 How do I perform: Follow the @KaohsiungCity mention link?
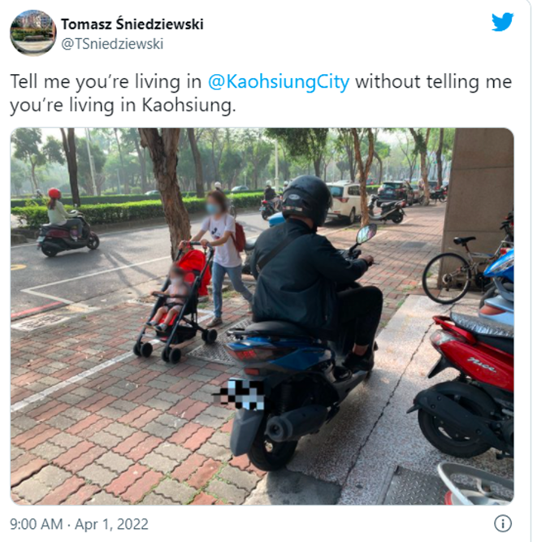click(279, 82)
